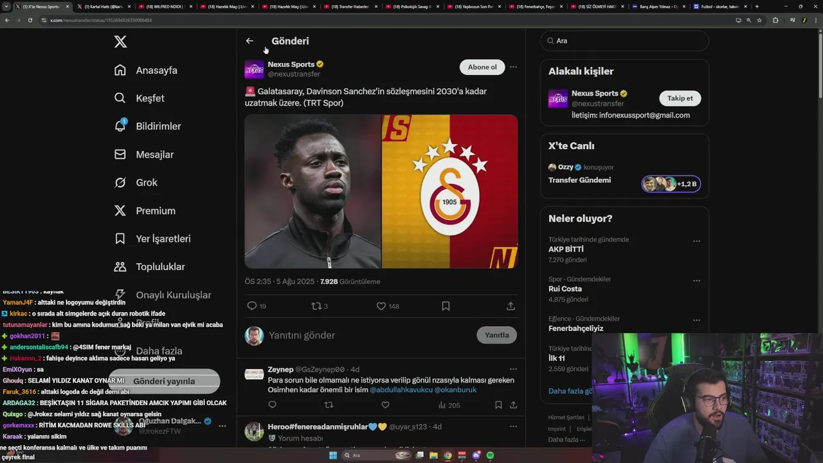Click the @nexustransfer handle on the post

click(294, 75)
